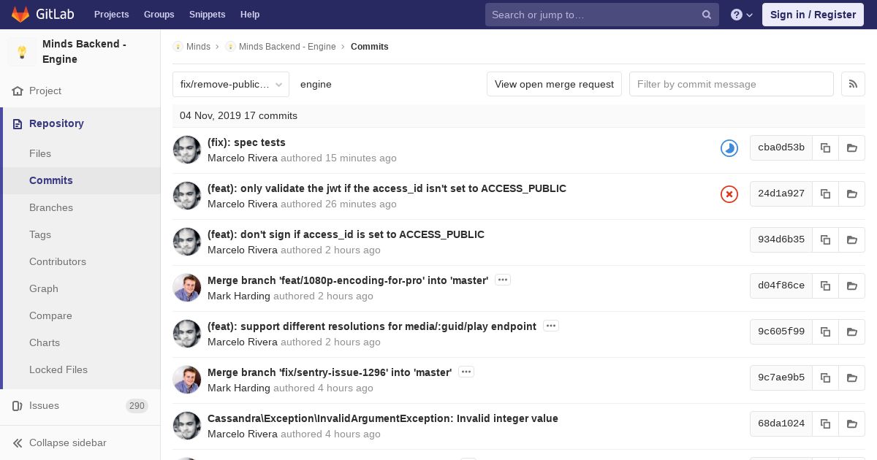Image resolution: width=877 pixels, height=460 pixels.
Task: Open Groups in the top navigation
Action: [159, 15]
